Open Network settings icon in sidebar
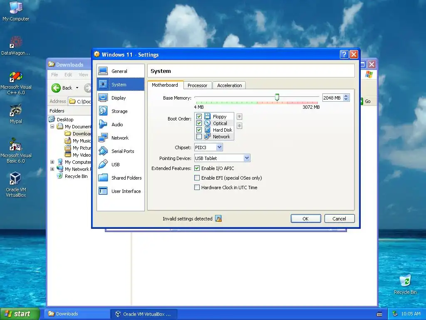 pyautogui.click(x=103, y=137)
